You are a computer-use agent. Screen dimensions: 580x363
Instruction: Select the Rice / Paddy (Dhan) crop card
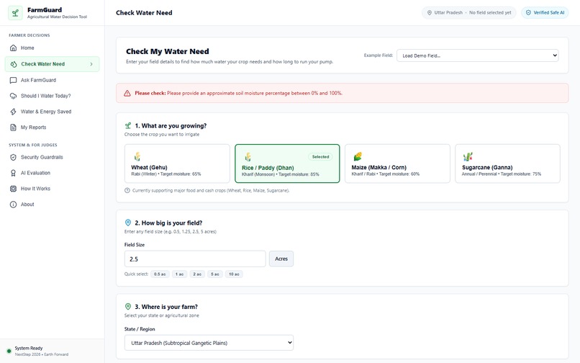click(287, 163)
